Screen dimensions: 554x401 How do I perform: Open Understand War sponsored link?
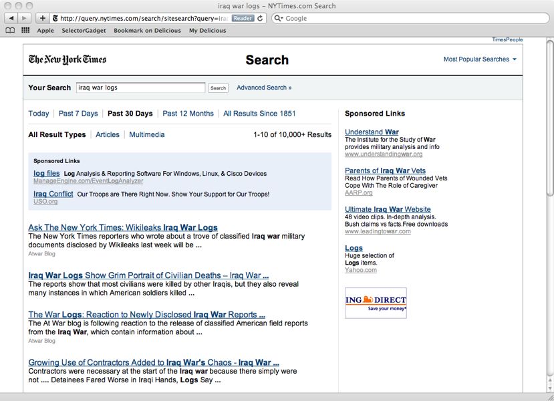click(372, 132)
